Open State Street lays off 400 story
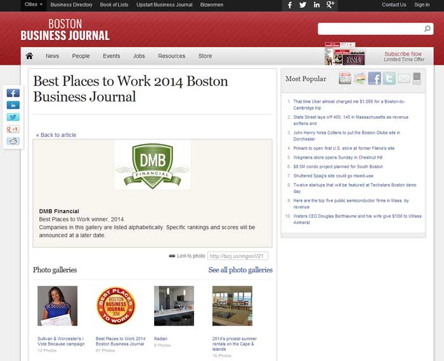This screenshot has height=361, width=444. 351,120
